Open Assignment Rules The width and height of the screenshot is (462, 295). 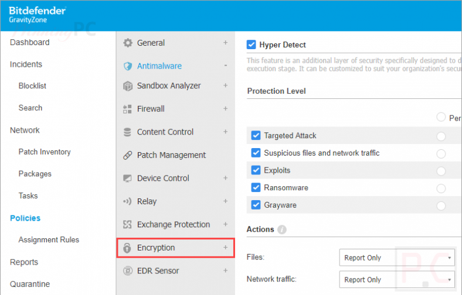49,240
